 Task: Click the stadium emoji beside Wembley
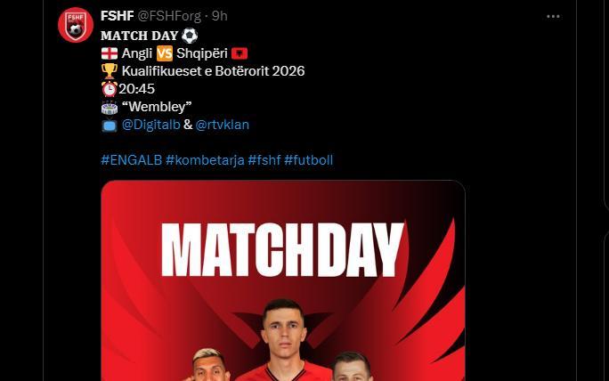110,107
